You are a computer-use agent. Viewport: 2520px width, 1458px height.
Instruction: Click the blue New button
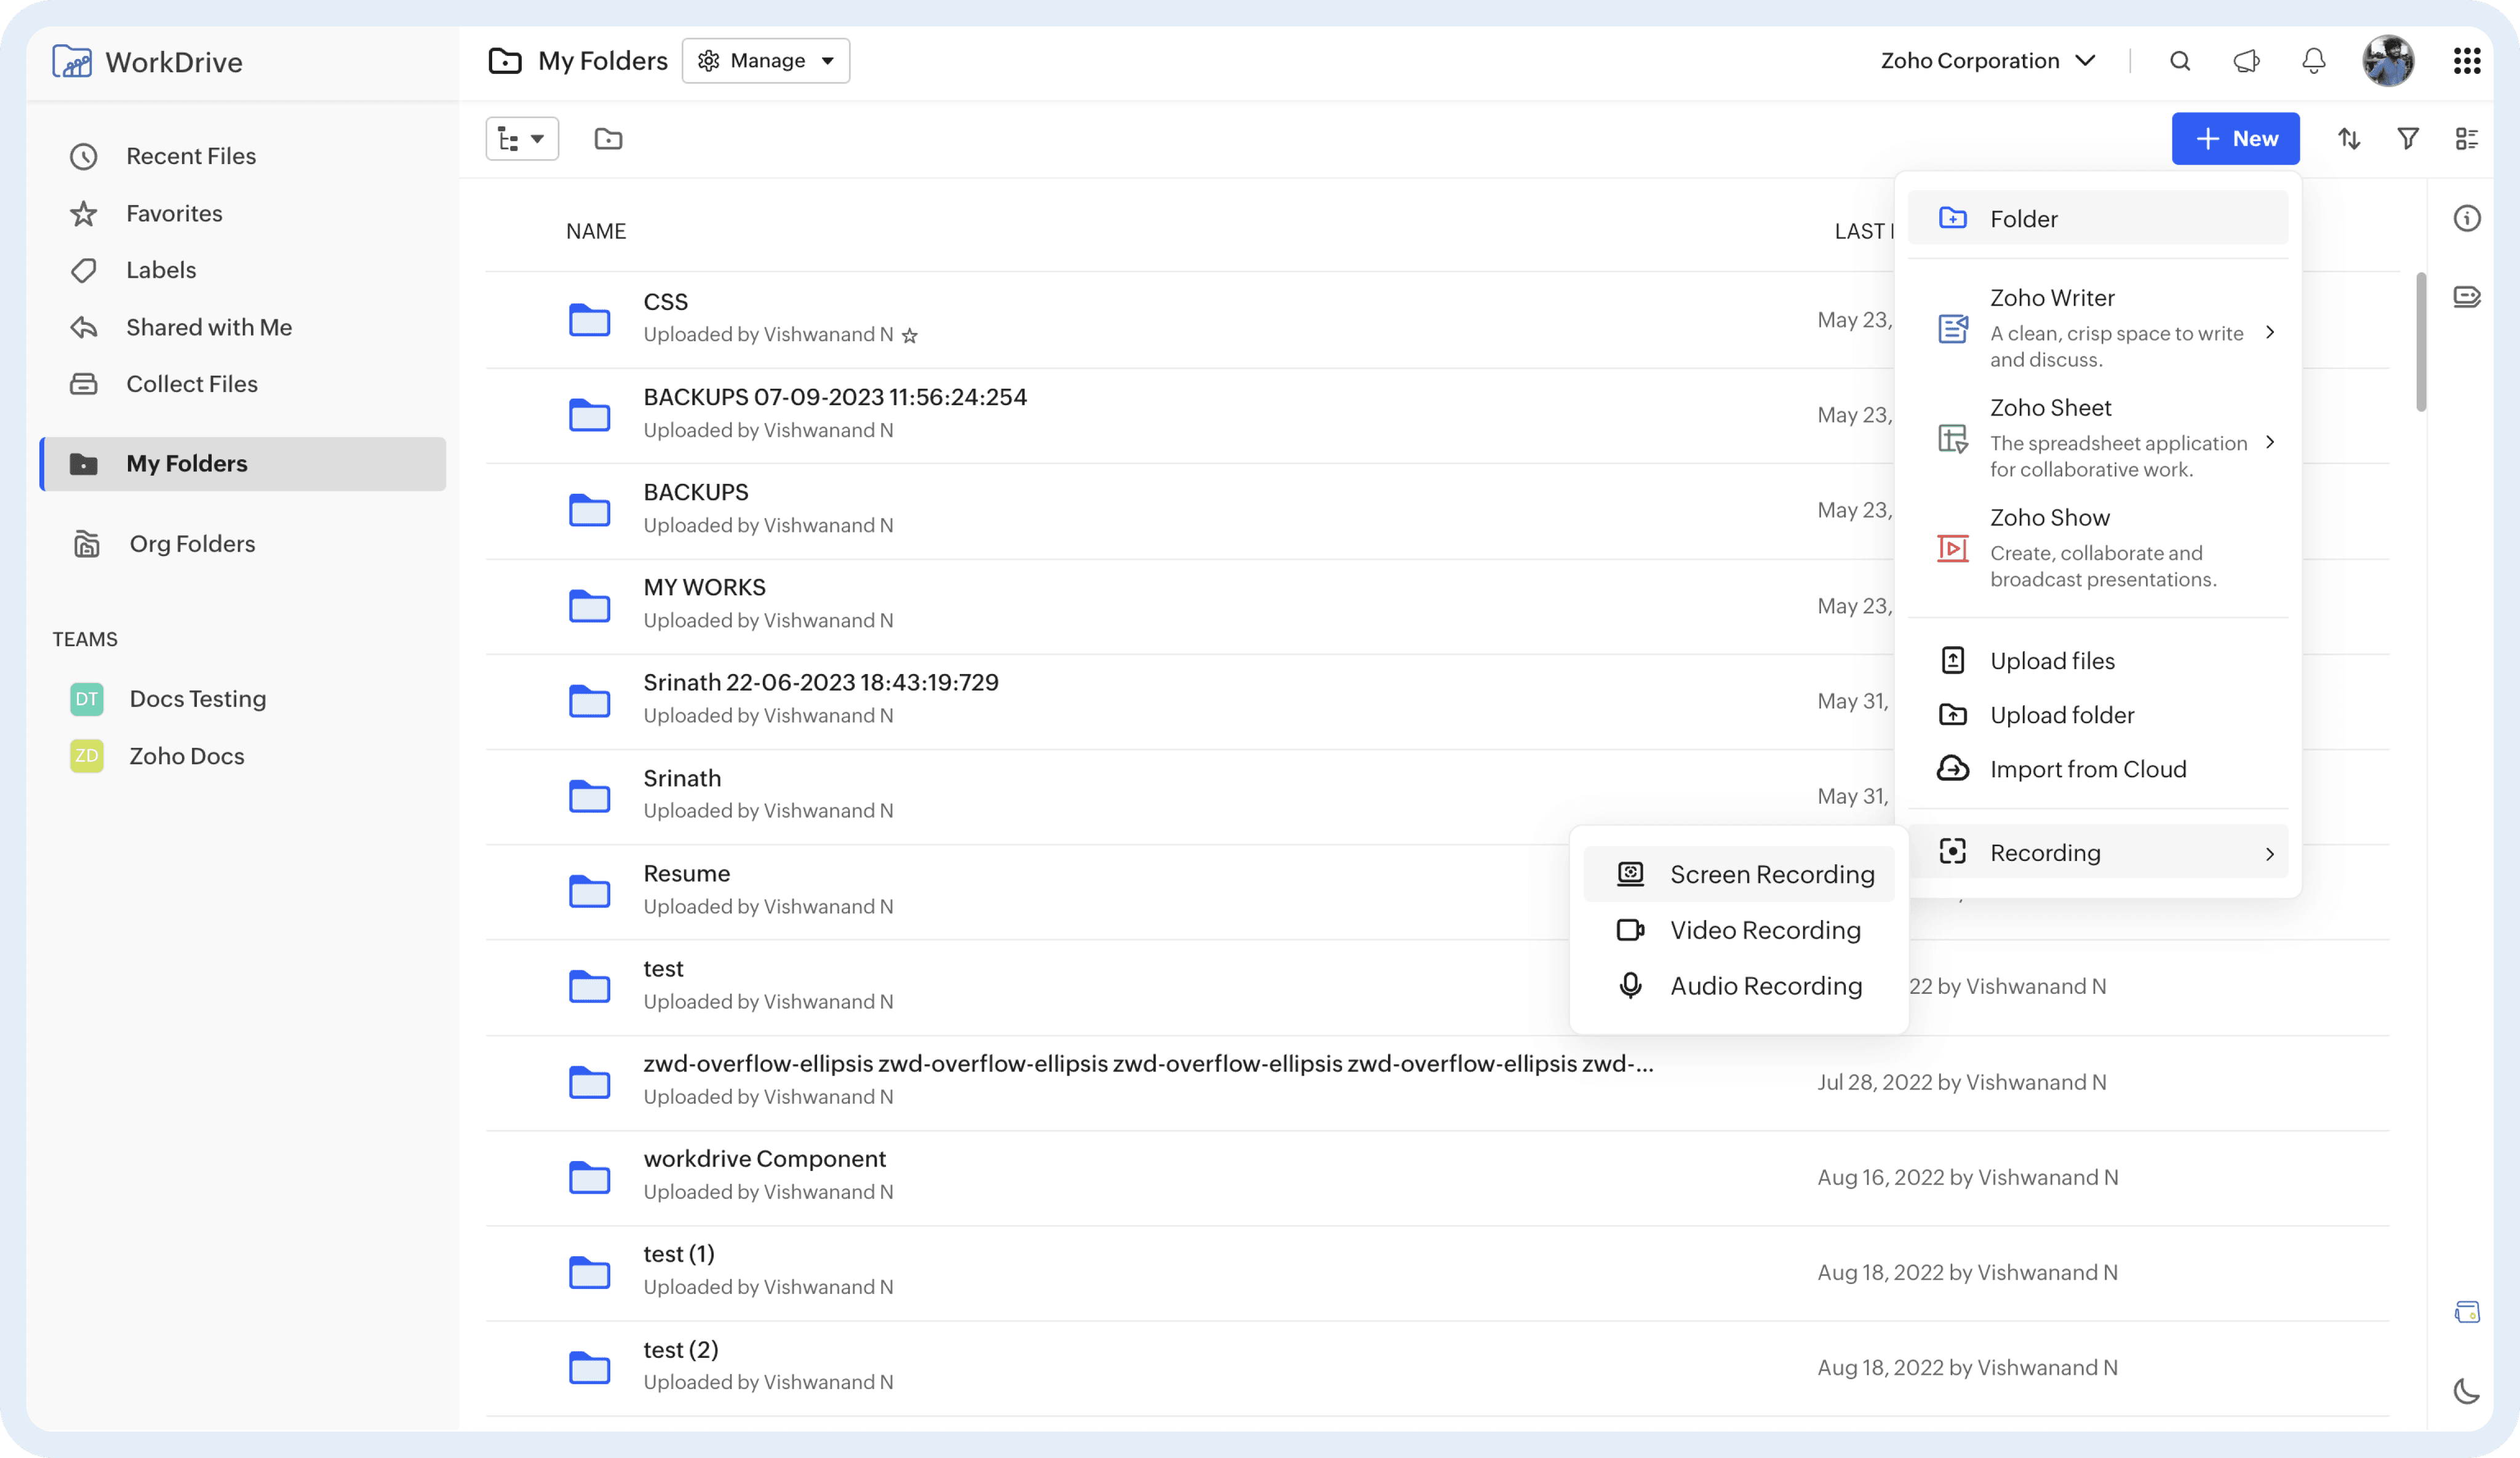(x=2235, y=139)
